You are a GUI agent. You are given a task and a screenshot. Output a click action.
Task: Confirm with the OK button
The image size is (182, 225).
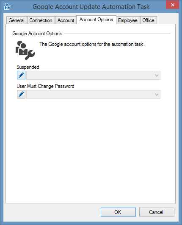coord(118,212)
